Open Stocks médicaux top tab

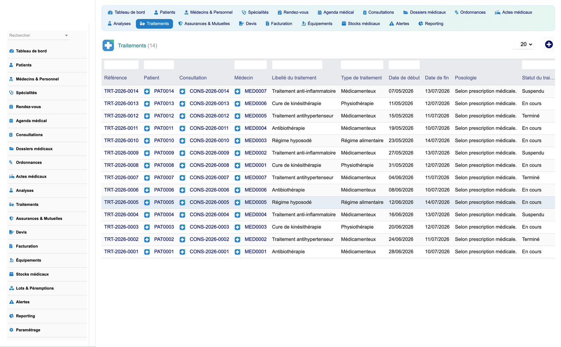(361, 24)
